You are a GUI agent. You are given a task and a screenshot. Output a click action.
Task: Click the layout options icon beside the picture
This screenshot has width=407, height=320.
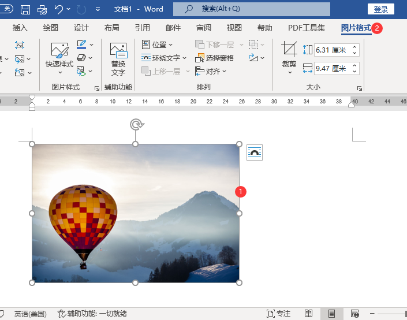[x=255, y=152]
